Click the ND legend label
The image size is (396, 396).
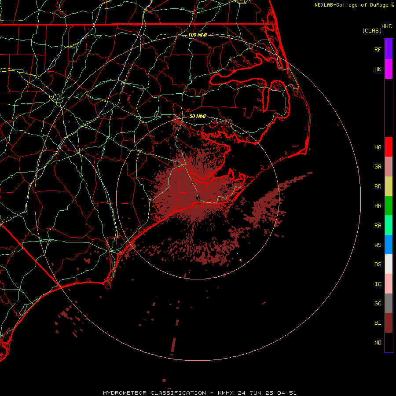(378, 343)
